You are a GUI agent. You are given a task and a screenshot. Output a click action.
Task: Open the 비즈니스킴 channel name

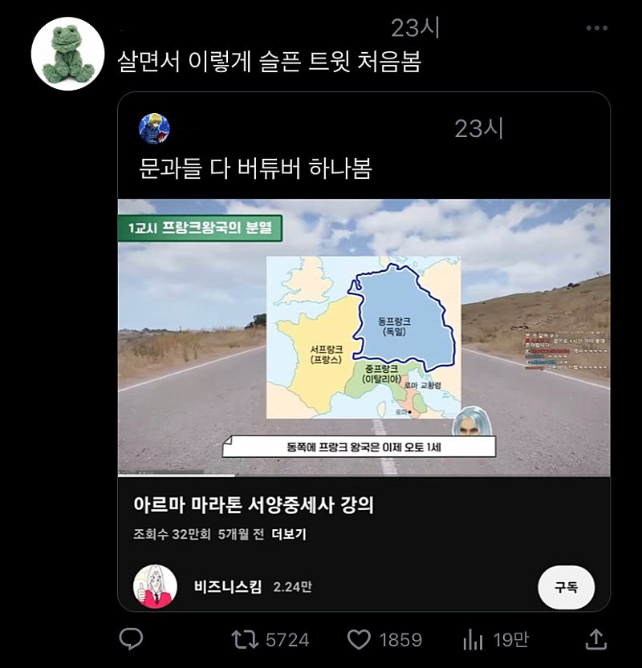pos(228,587)
